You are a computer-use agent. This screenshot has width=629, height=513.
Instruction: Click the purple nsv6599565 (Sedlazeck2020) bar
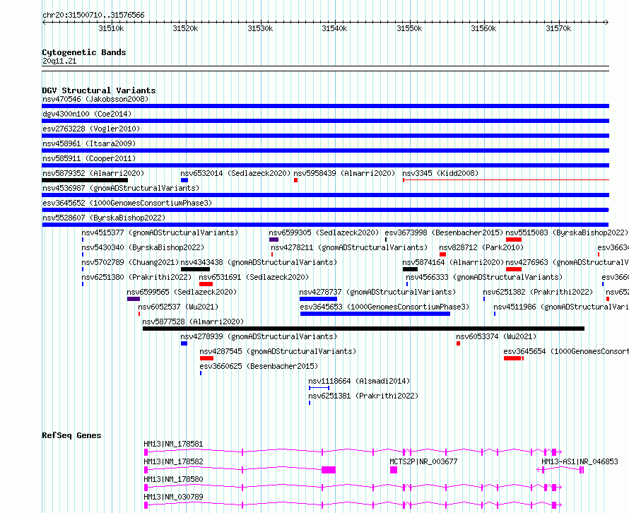pyautogui.click(x=134, y=299)
